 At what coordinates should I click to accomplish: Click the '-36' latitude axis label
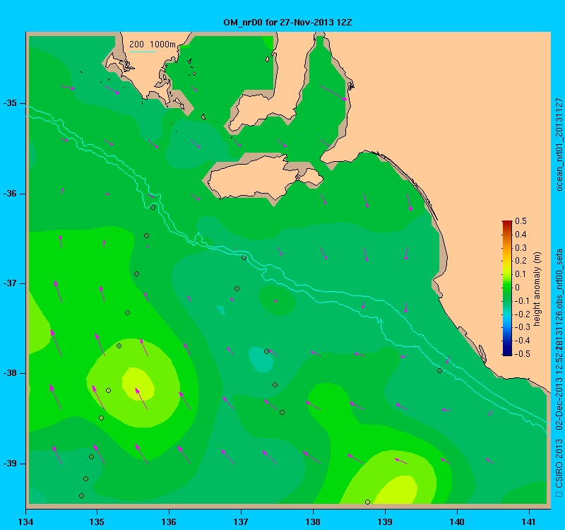[x=11, y=194]
